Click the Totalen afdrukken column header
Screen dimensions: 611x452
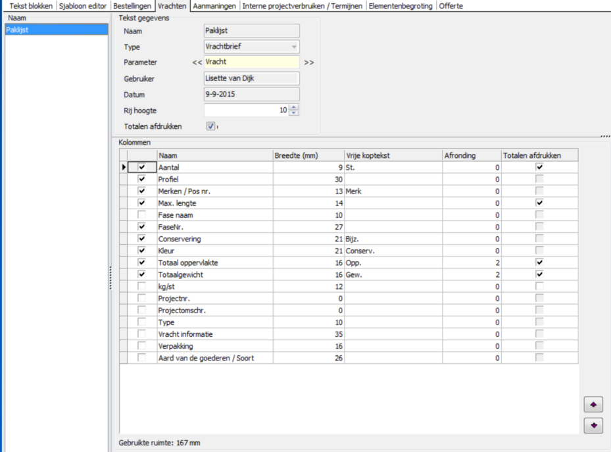(540, 155)
